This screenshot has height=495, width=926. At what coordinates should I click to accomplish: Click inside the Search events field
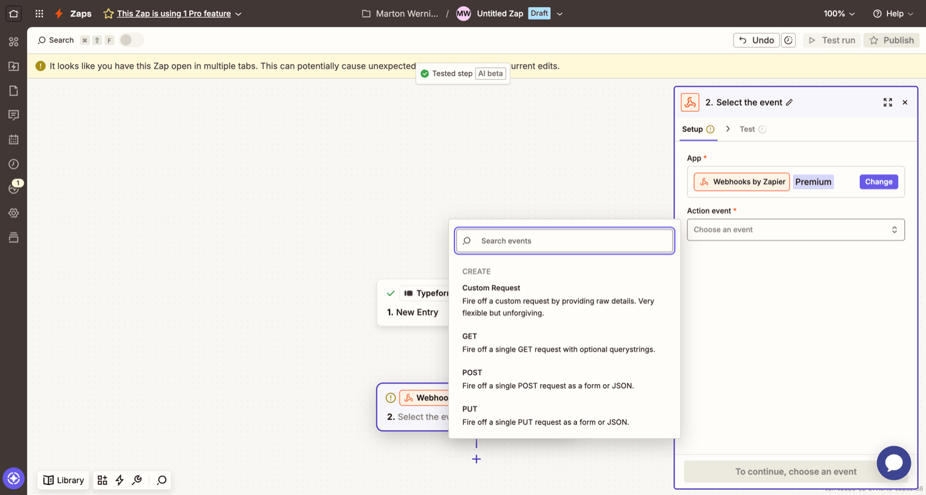(x=564, y=241)
